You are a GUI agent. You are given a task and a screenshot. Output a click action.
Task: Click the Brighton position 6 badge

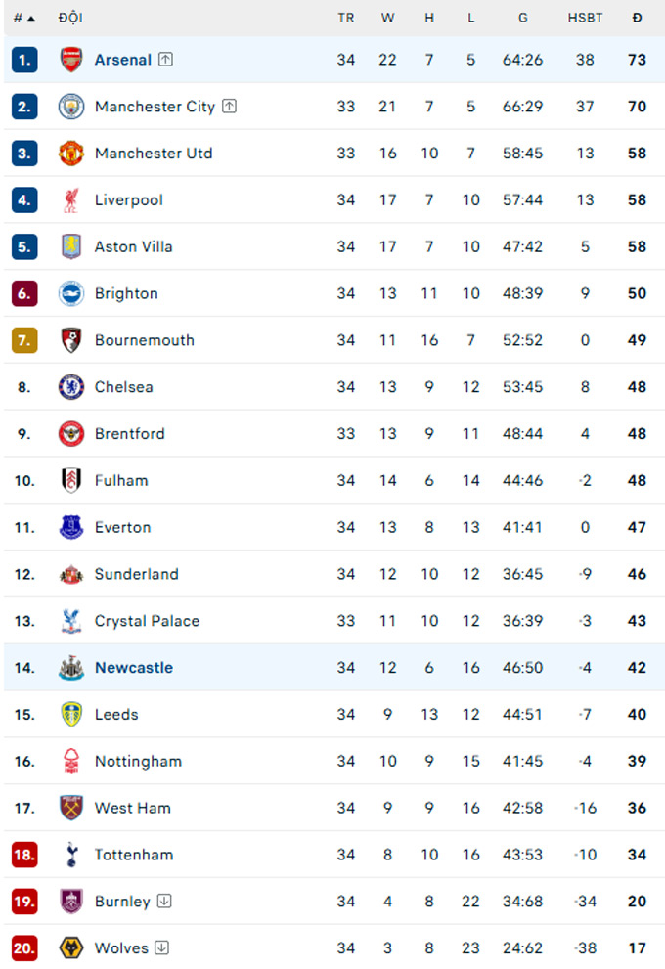[x=24, y=293]
